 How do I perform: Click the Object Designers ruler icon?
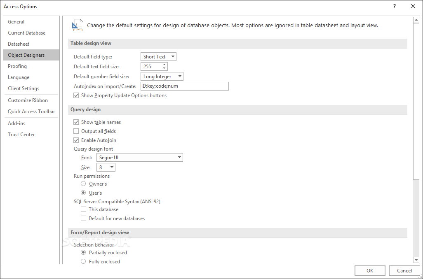click(78, 26)
